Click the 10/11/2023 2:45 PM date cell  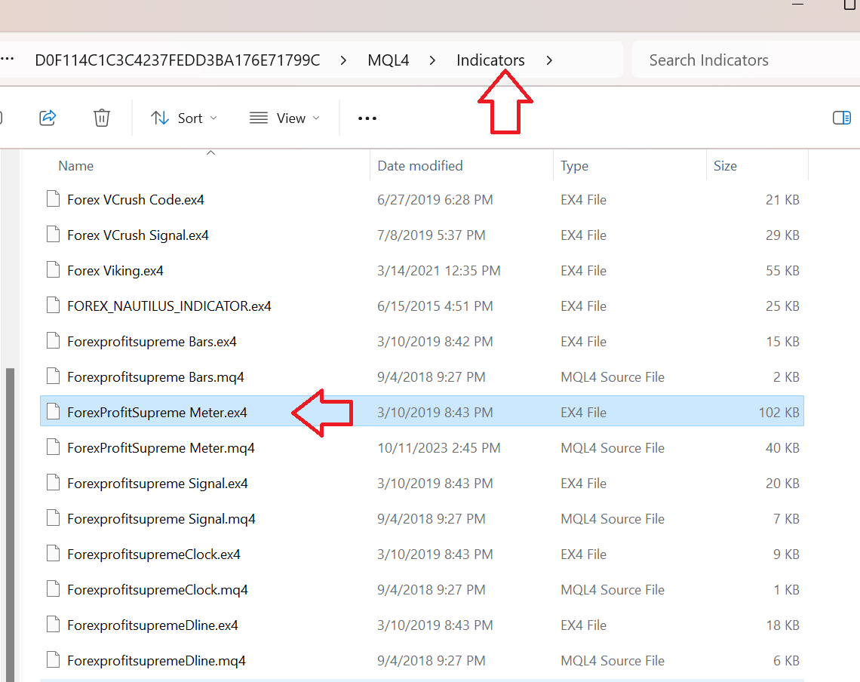click(x=439, y=447)
